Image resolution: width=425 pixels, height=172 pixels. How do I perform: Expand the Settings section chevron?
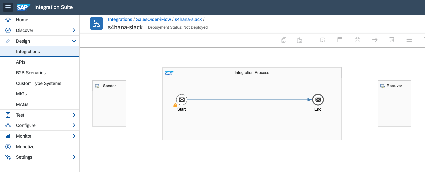click(74, 157)
